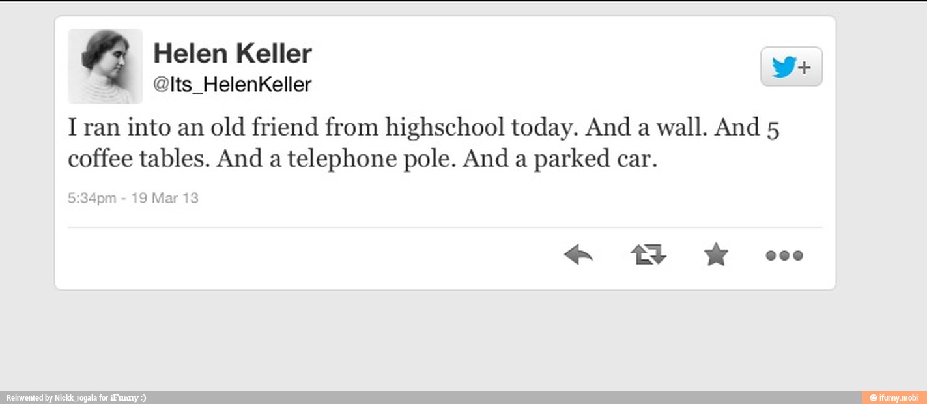The height and width of the screenshot is (404, 927).
Task: Select the tweet line starting 'coffee tables'
Action: (x=363, y=159)
